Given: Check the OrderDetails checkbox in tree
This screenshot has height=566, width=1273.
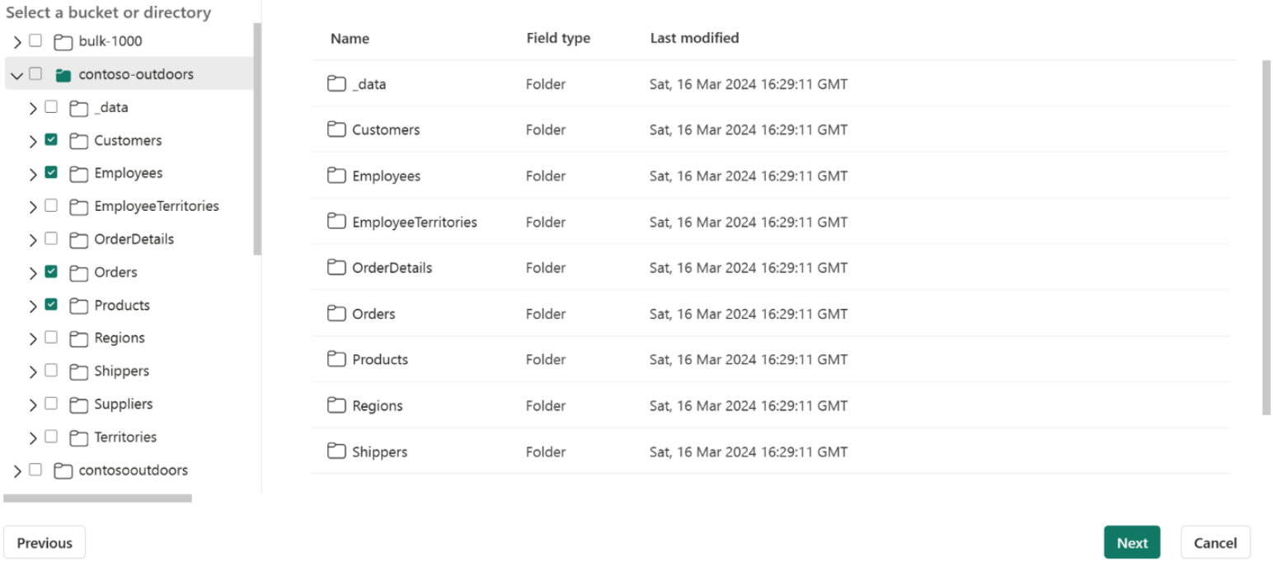Looking at the screenshot, I should 51,239.
